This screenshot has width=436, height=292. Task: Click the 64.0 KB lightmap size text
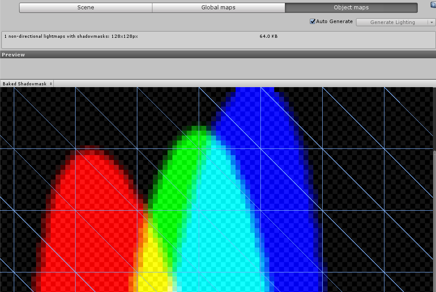268,36
